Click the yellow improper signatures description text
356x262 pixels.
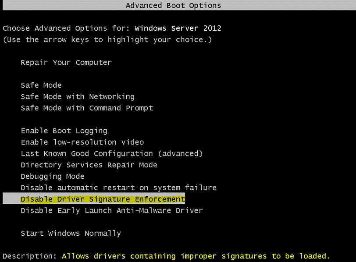point(196,256)
